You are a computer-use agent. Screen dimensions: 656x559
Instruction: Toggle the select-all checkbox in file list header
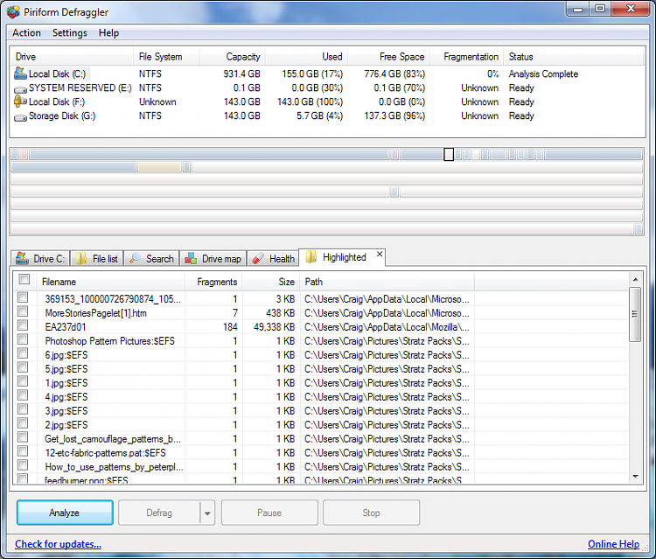[x=24, y=279]
